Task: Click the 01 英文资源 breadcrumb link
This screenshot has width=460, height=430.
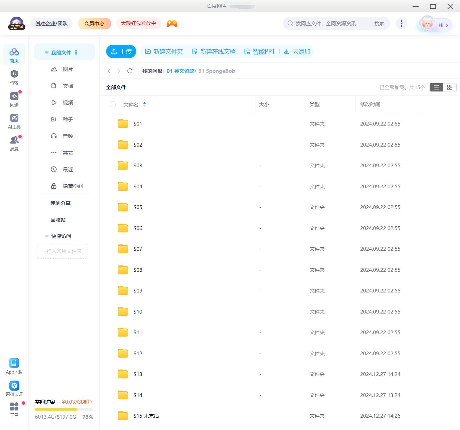Action: 180,71
